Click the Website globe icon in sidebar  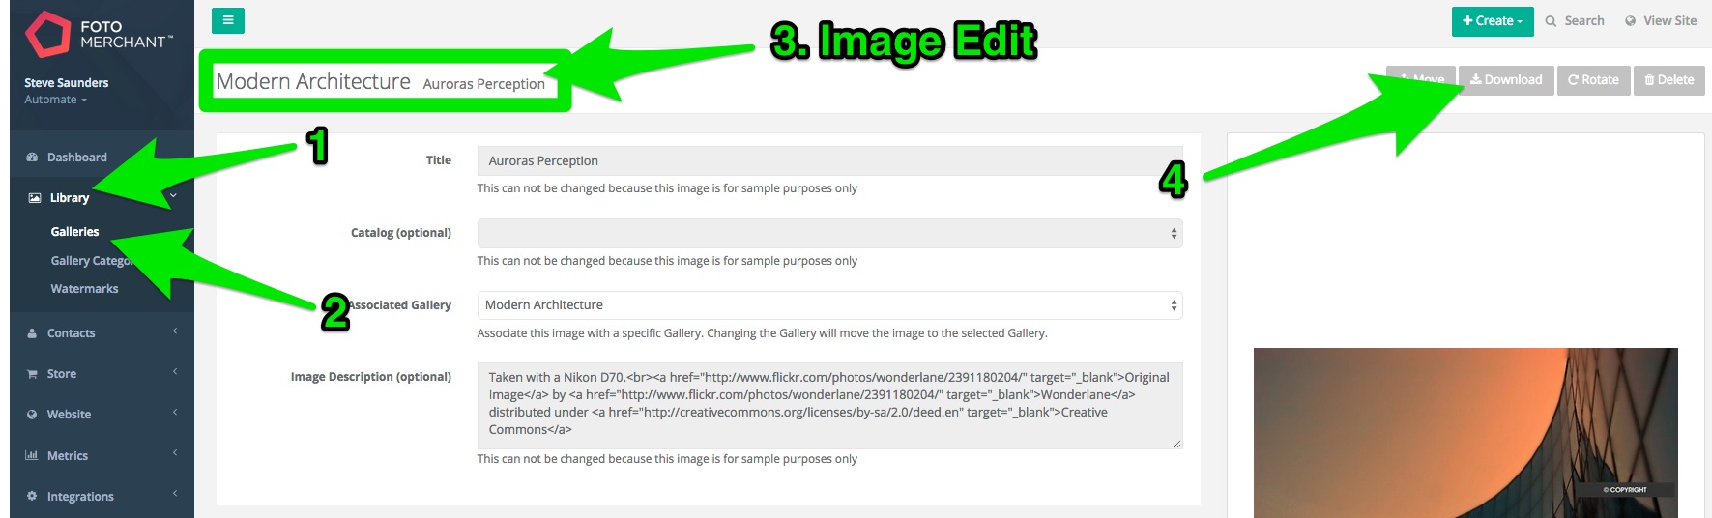[x=32, y=415]
